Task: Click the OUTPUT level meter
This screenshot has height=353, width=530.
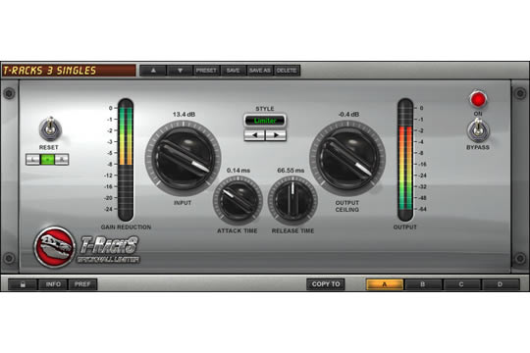Action: tap(405, 160)
